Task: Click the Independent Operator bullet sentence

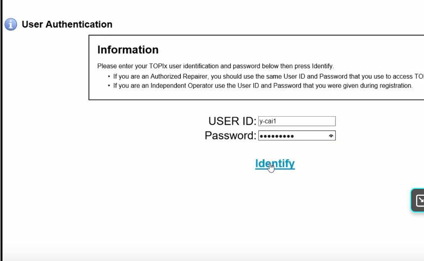Action: click(263, 86)
